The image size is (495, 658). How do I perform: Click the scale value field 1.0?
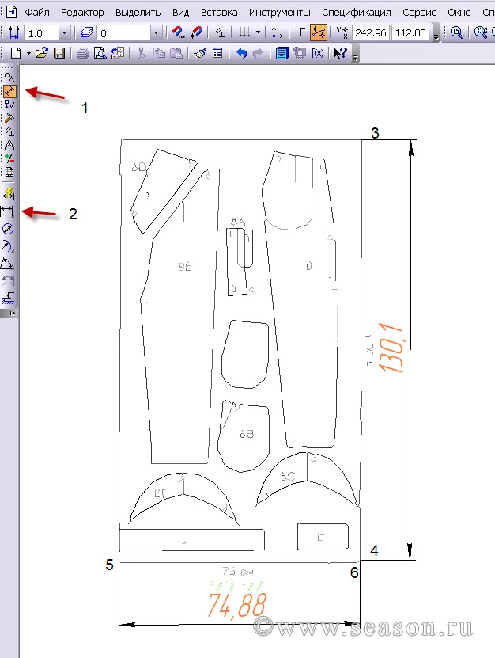click(x=41, y=32)
